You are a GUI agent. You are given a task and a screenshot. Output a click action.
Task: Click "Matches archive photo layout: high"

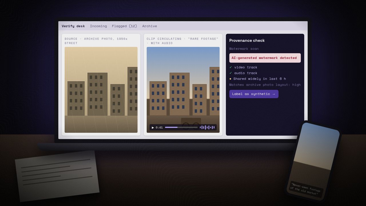click(265, 85)
